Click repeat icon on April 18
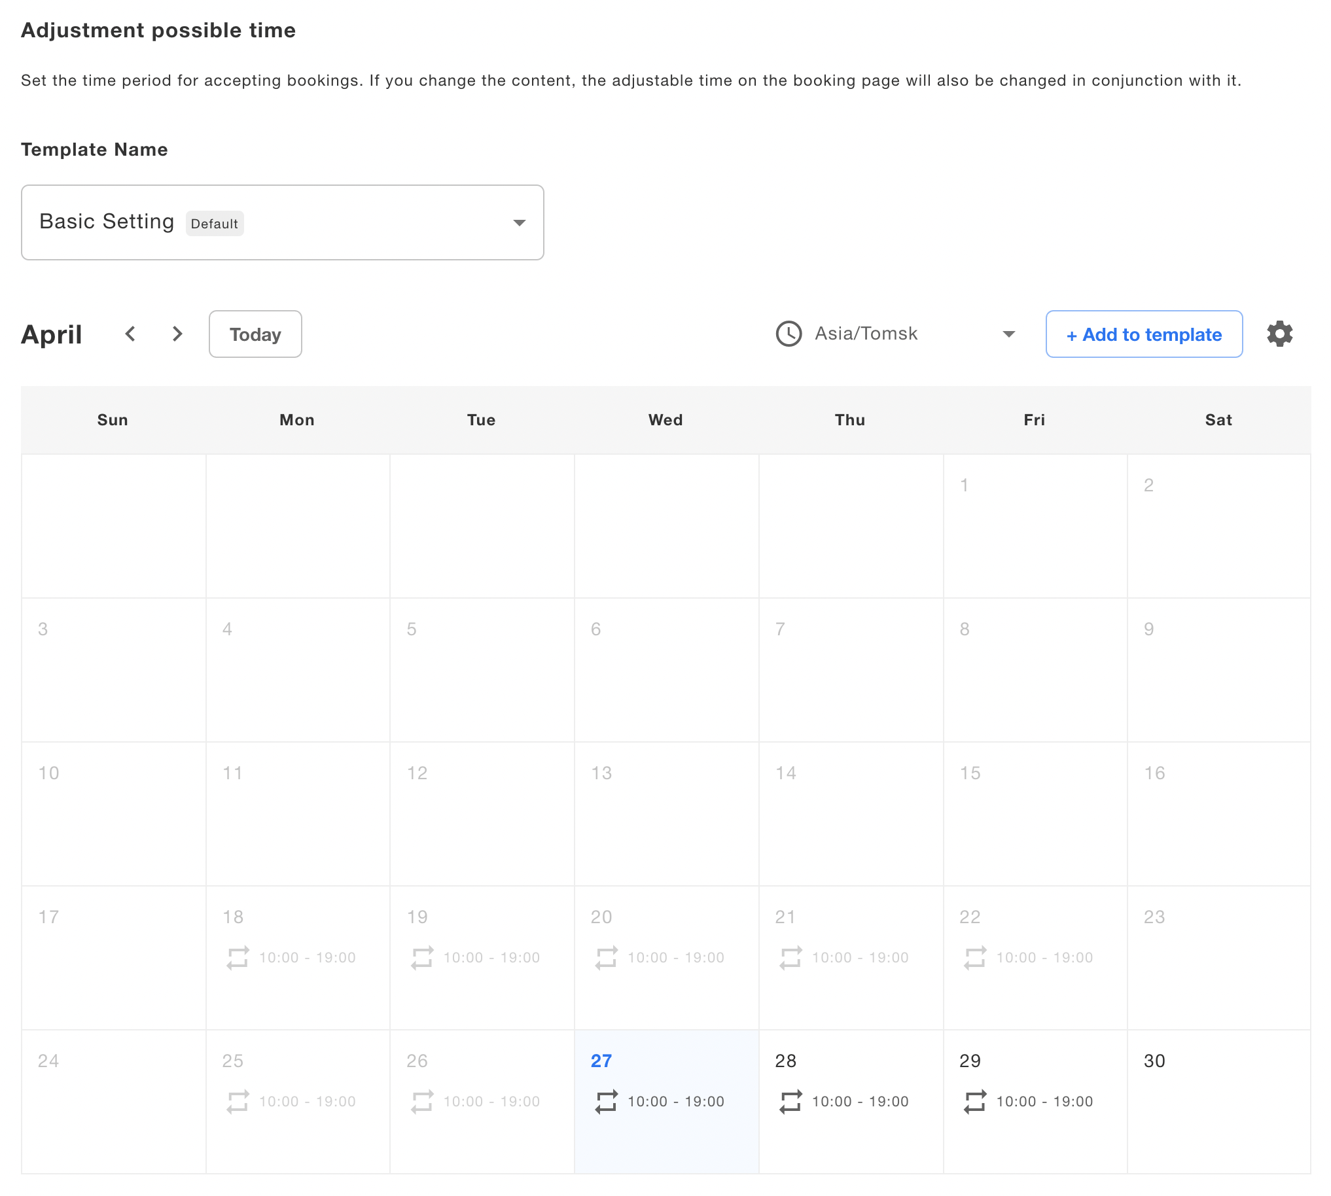Screen dimensions: 1331x1196 (x=238, y=957)
